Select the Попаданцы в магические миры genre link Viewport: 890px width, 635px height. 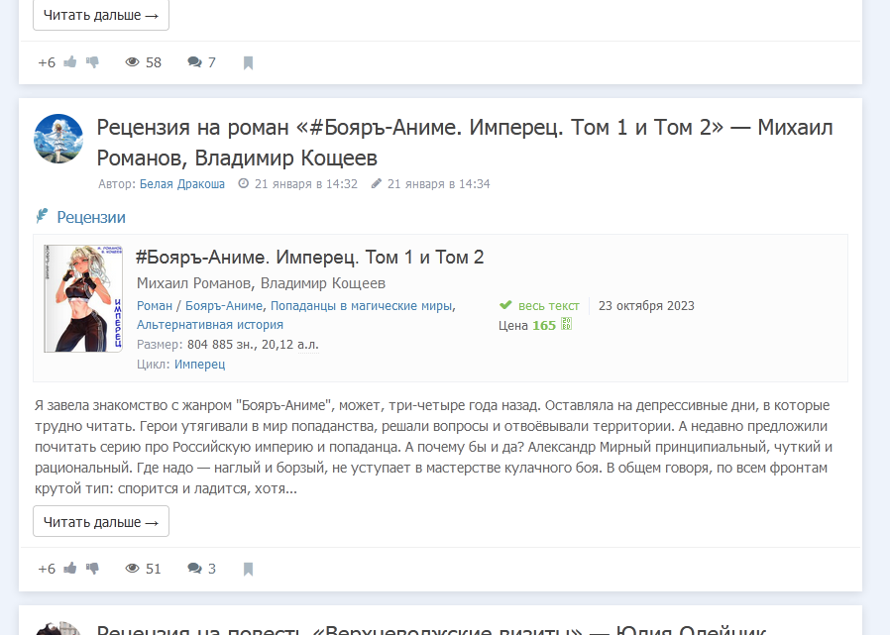click(x=361, y=306)
